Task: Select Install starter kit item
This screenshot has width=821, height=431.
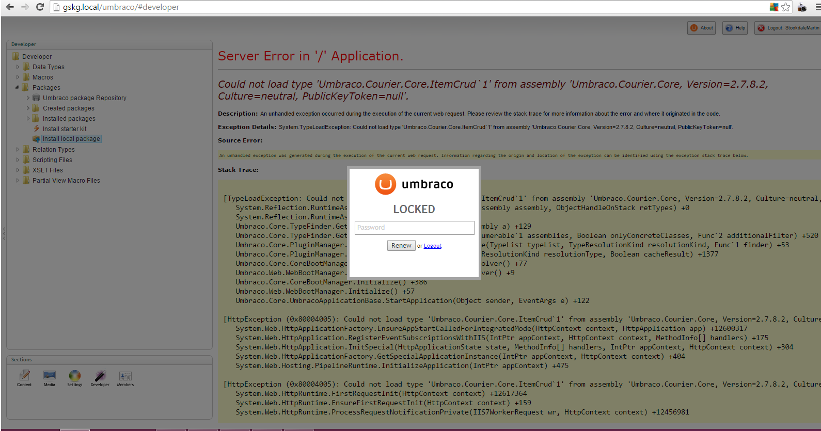Action: point(65,129)
